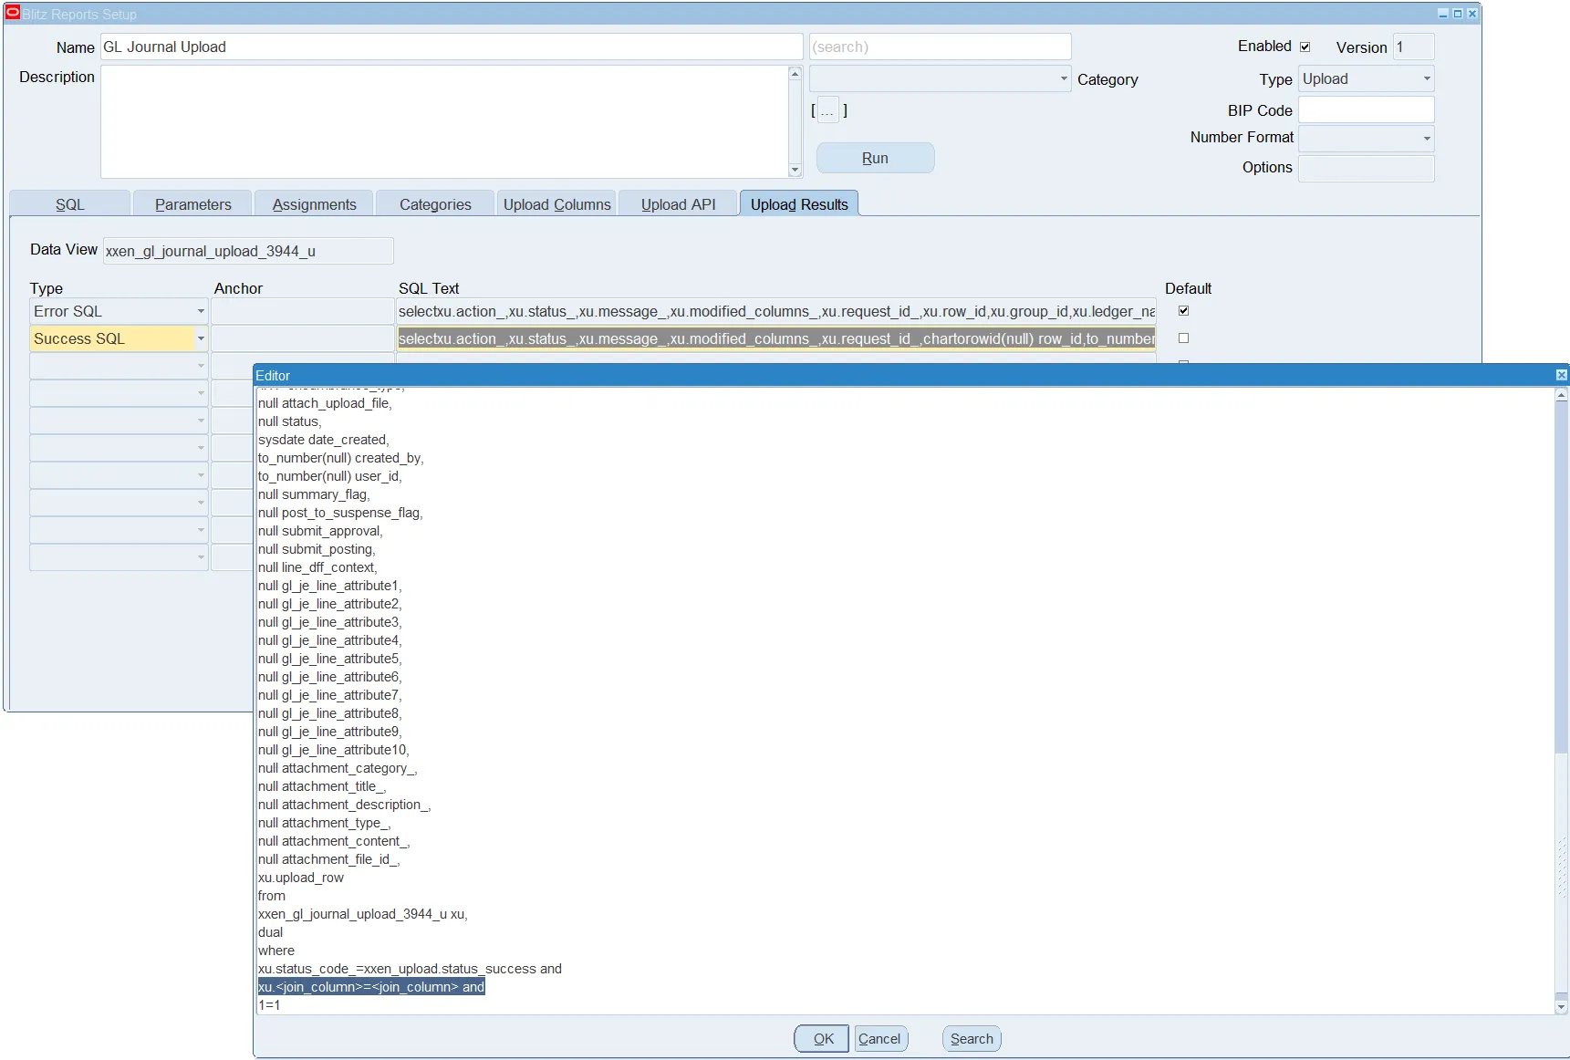Click 'null gl_je_line_attribute10,' line in Editor
Viewport: 1570px width, 1060px height.
pyautogui.click(x=334, y=750)
